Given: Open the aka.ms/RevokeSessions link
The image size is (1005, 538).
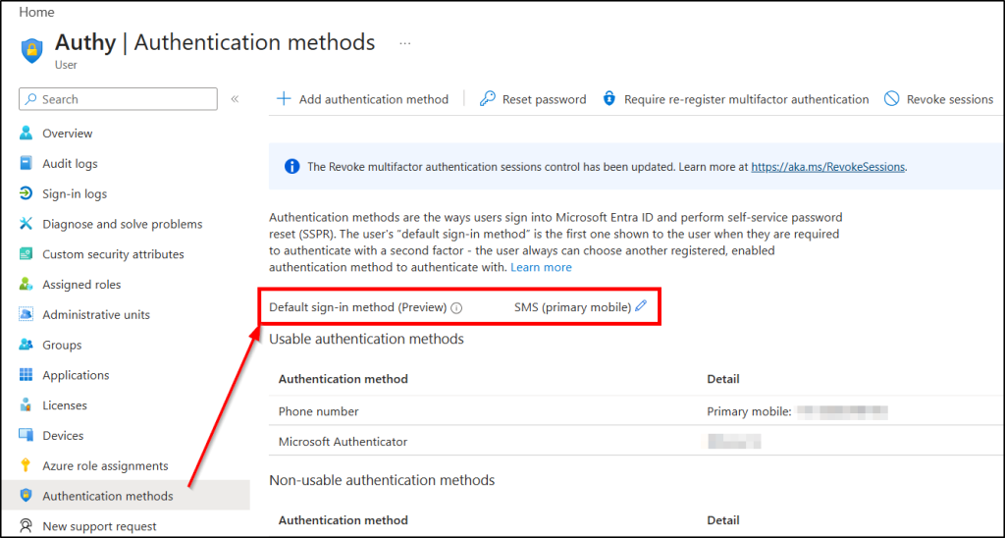Looking at the screenshot, I should (x=827, y=167).
